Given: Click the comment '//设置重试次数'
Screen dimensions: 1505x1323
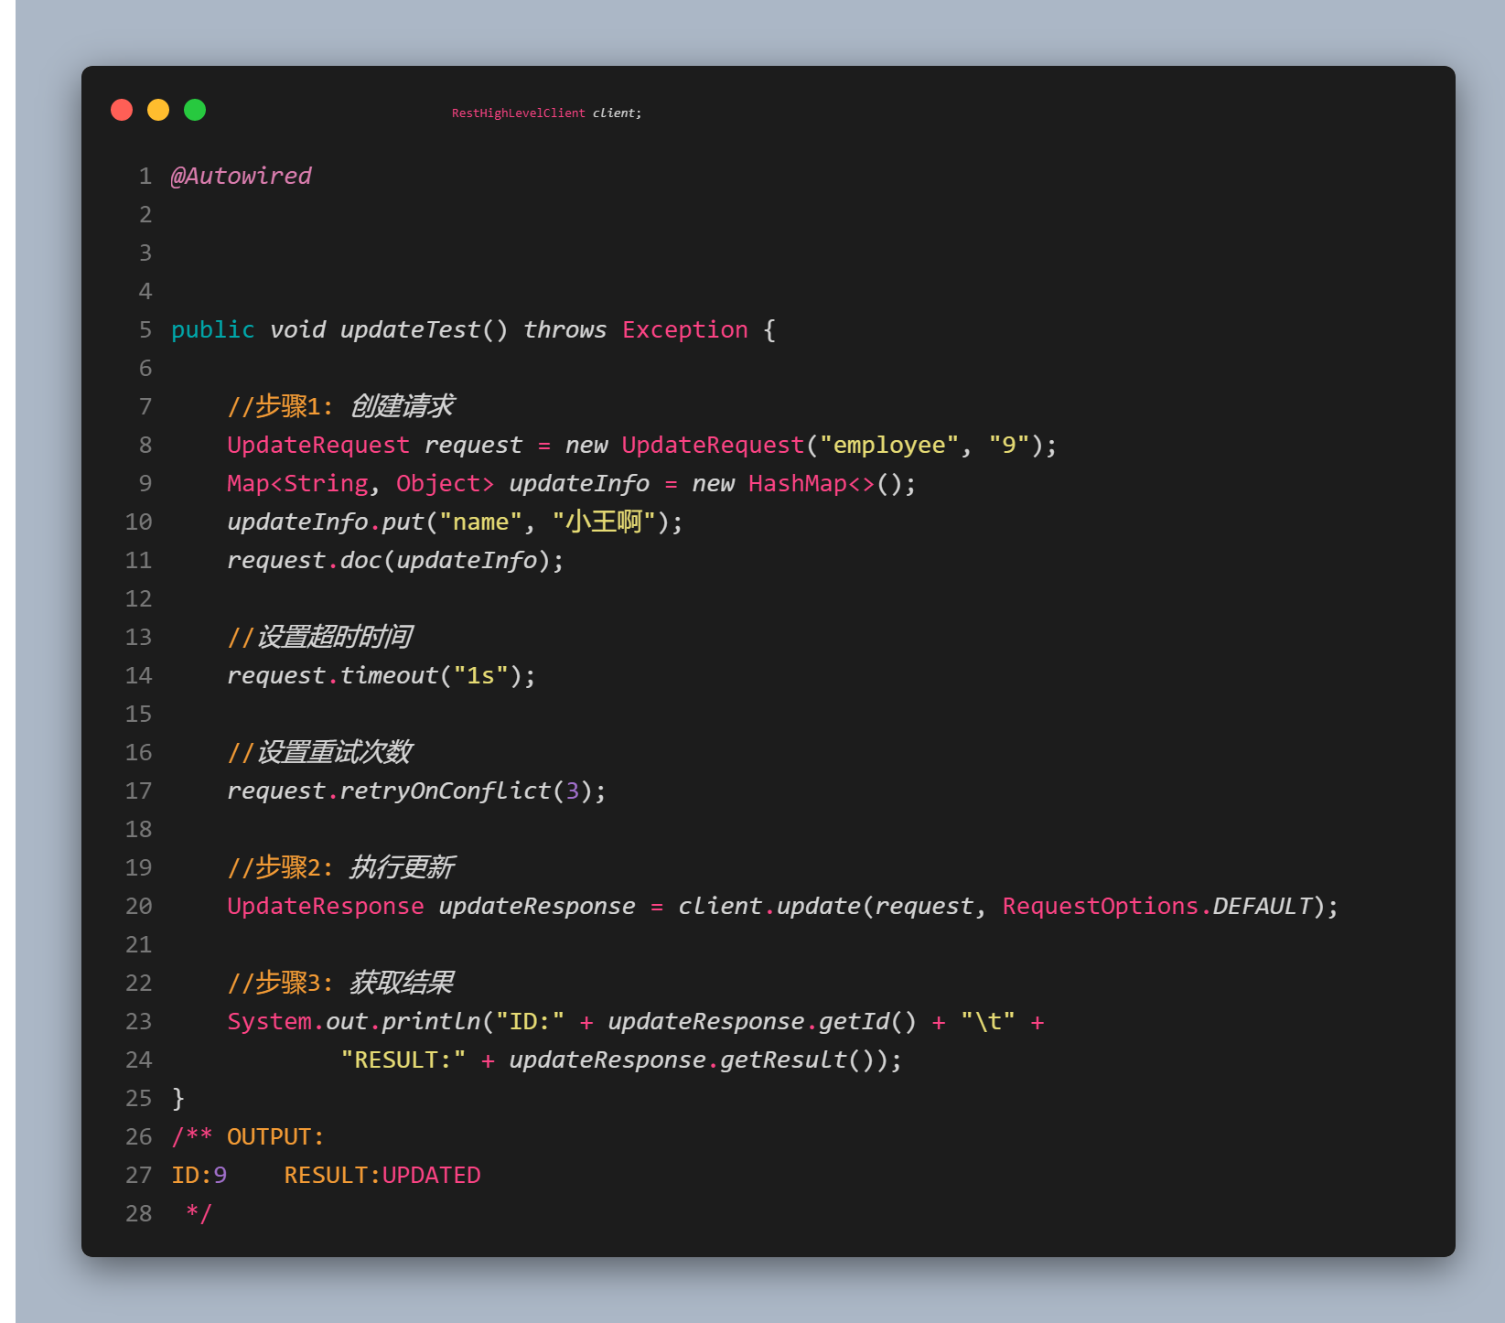Looking at the screenshot, I should point(319,752).
